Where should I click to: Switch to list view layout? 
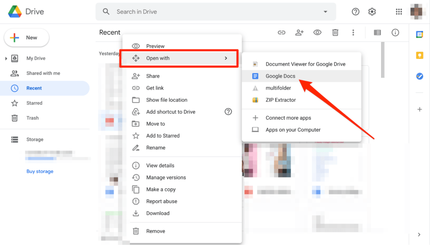coord(377,32)
